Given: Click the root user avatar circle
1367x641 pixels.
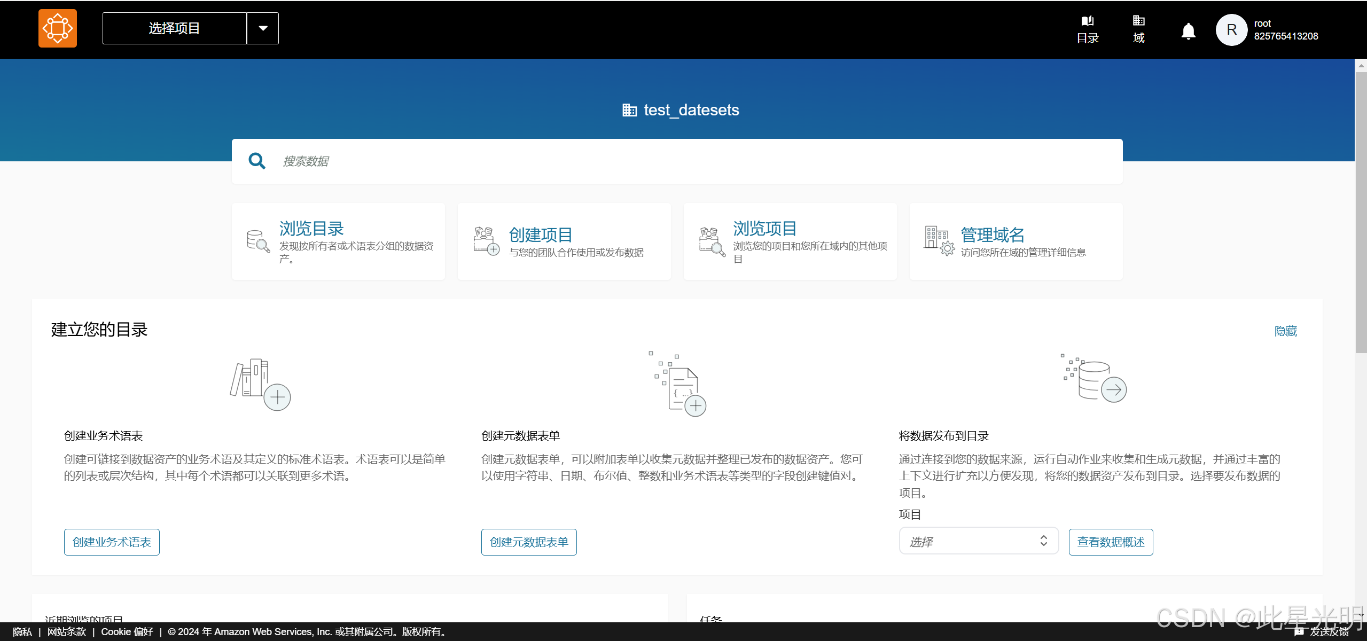Looking at the screenshot, I should point(1231,30).
